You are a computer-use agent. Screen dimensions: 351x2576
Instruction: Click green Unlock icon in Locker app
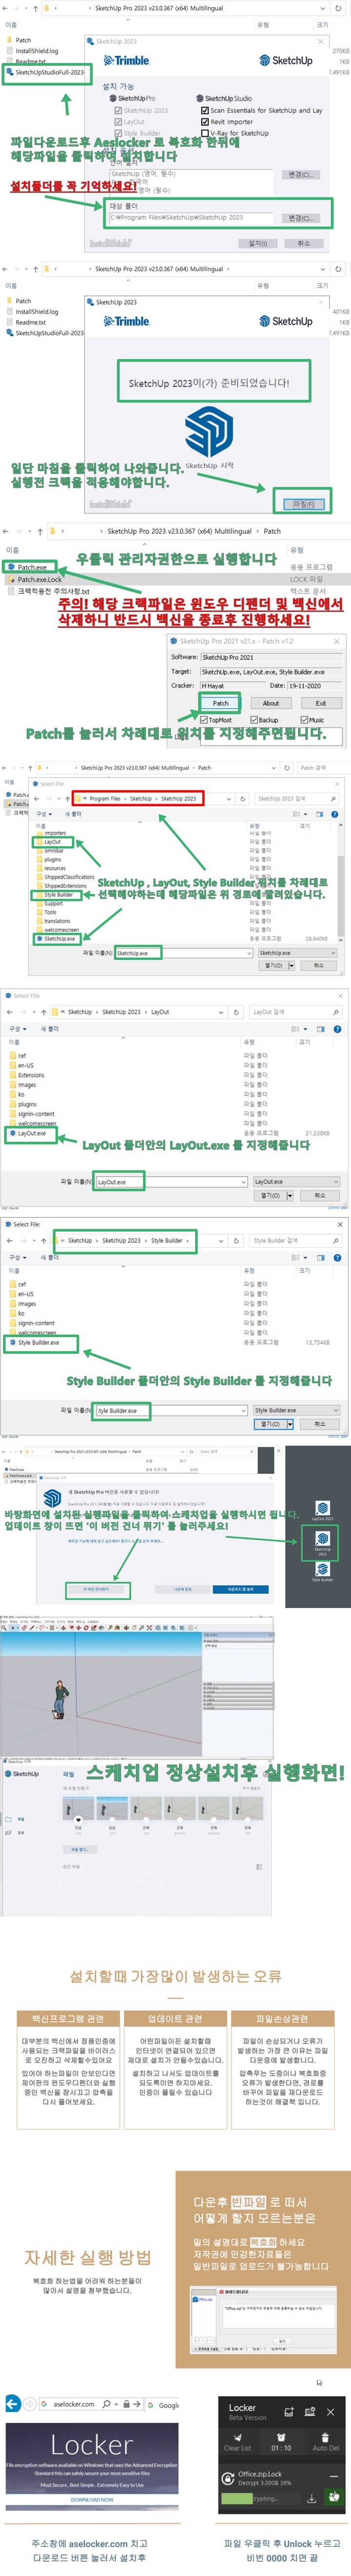coord(333,2496)
